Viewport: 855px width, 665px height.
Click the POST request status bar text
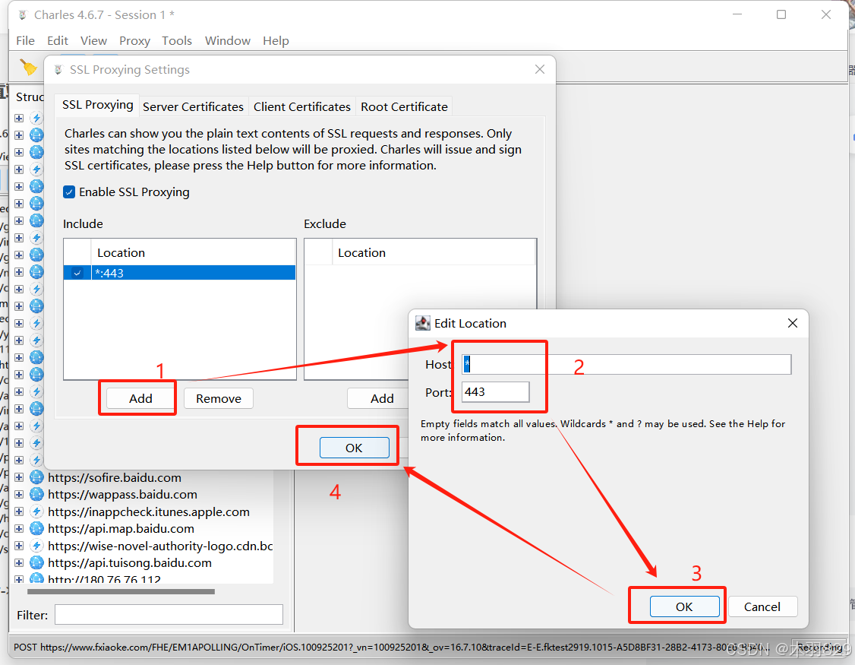tap(392, 647)
